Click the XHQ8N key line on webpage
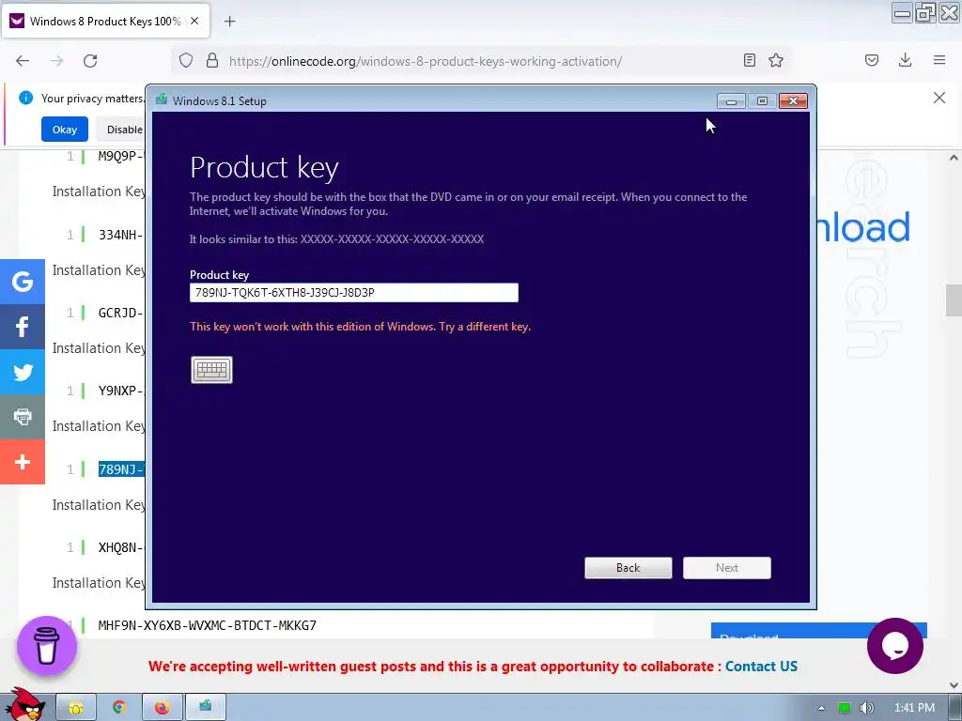962x721 pixels. pyautogui.click(x=121, y=547)
